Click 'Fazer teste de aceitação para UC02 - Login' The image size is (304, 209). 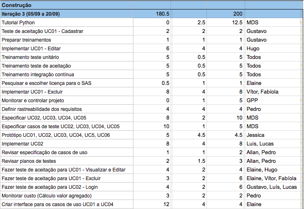[66, 187]
